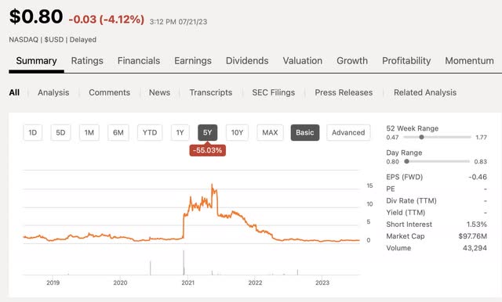Screen dimensions: 502x302
Task: Set the chart range to 1D
Action: point(33,132)
